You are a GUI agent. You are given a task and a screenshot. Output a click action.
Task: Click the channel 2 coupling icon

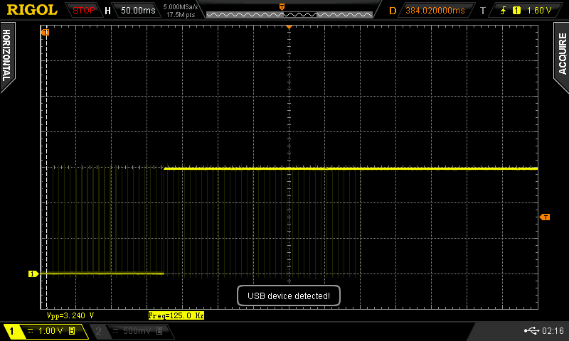point(116,331)
